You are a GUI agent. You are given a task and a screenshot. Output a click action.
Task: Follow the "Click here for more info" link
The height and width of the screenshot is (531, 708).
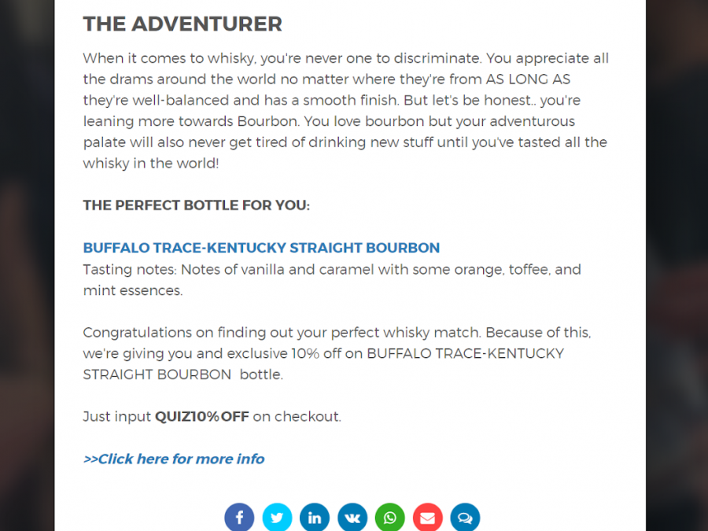pos(174,459)
